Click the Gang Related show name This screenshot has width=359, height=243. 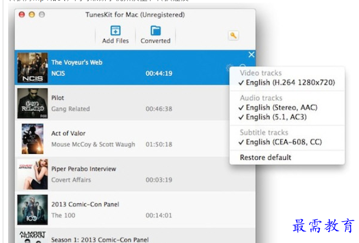pyautogui.click(x=71, y=109)
